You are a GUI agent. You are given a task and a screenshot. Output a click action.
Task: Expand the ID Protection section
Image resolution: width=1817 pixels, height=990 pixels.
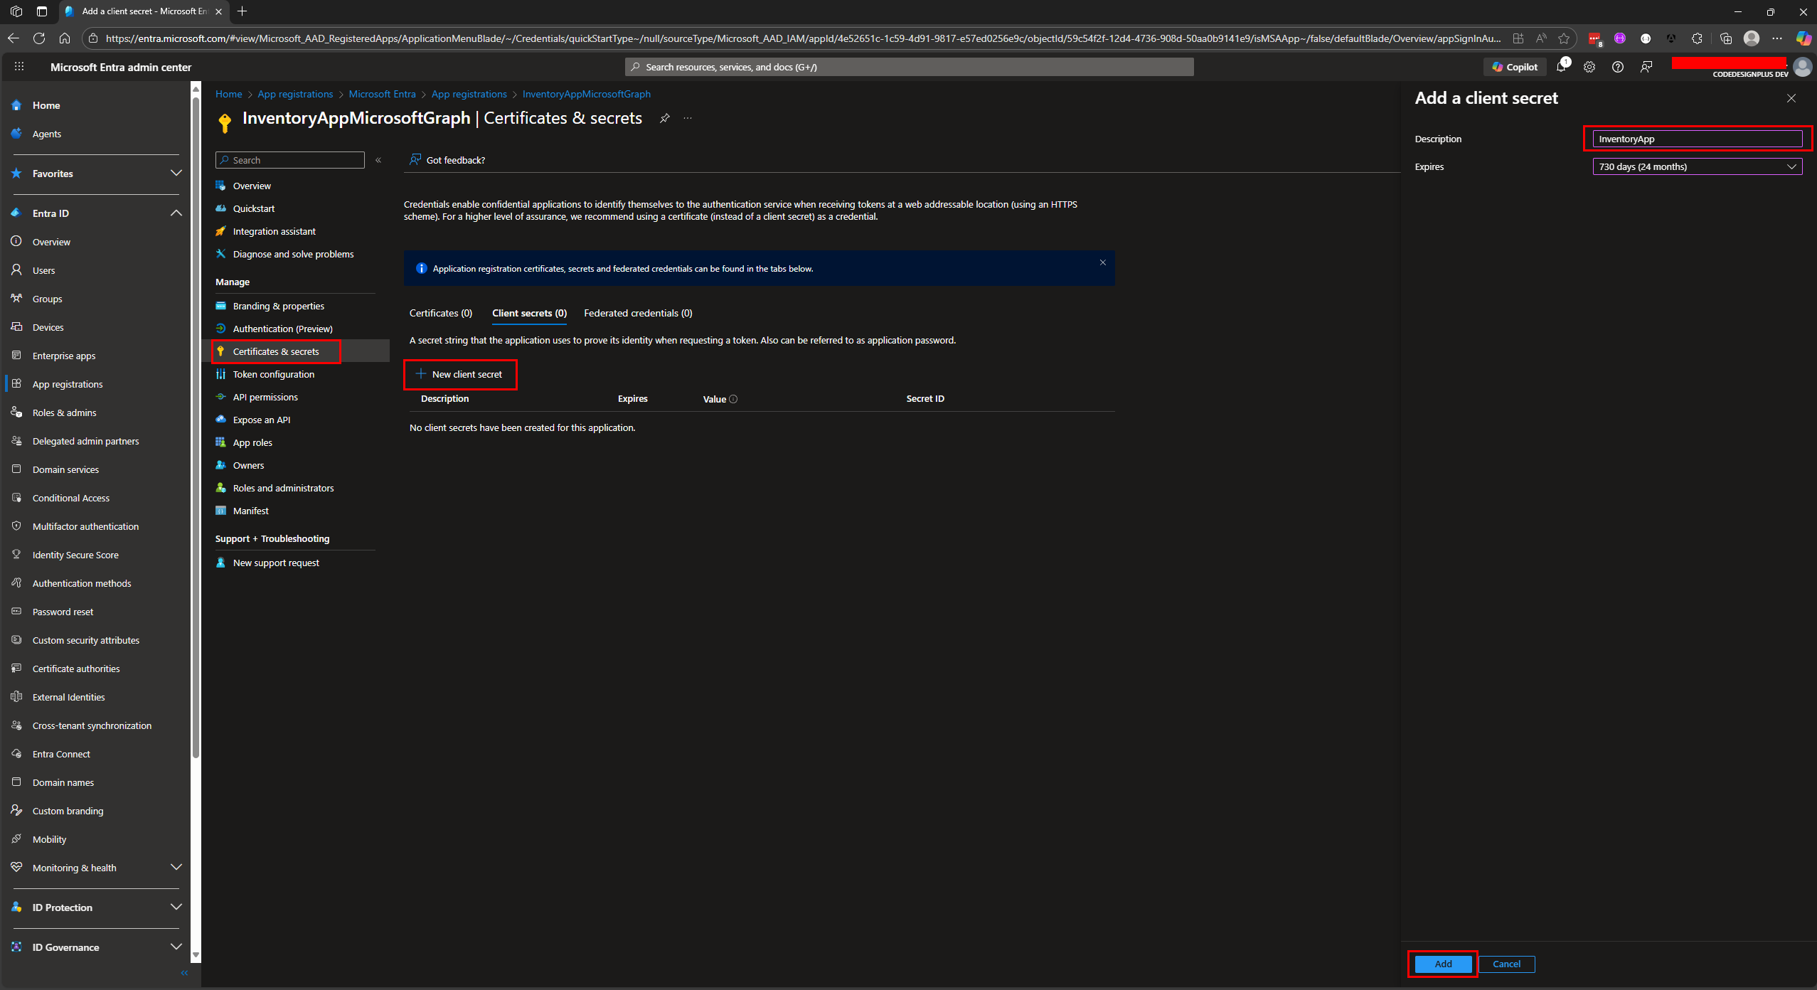pyautogui.click(x=176, y=907)
